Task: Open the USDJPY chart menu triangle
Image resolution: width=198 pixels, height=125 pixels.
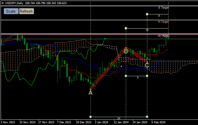Action: pyautogui.click(x=3, y=3)
